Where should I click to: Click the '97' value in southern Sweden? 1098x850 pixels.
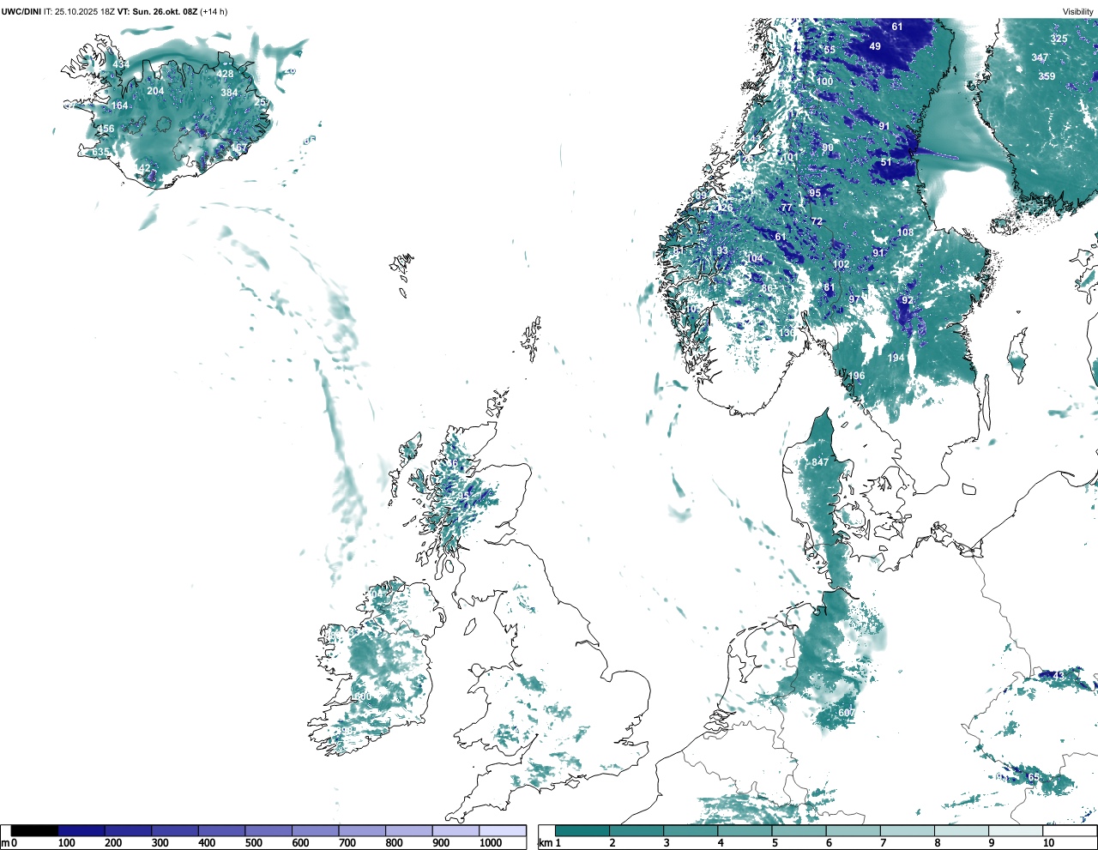tap(854, 298)
